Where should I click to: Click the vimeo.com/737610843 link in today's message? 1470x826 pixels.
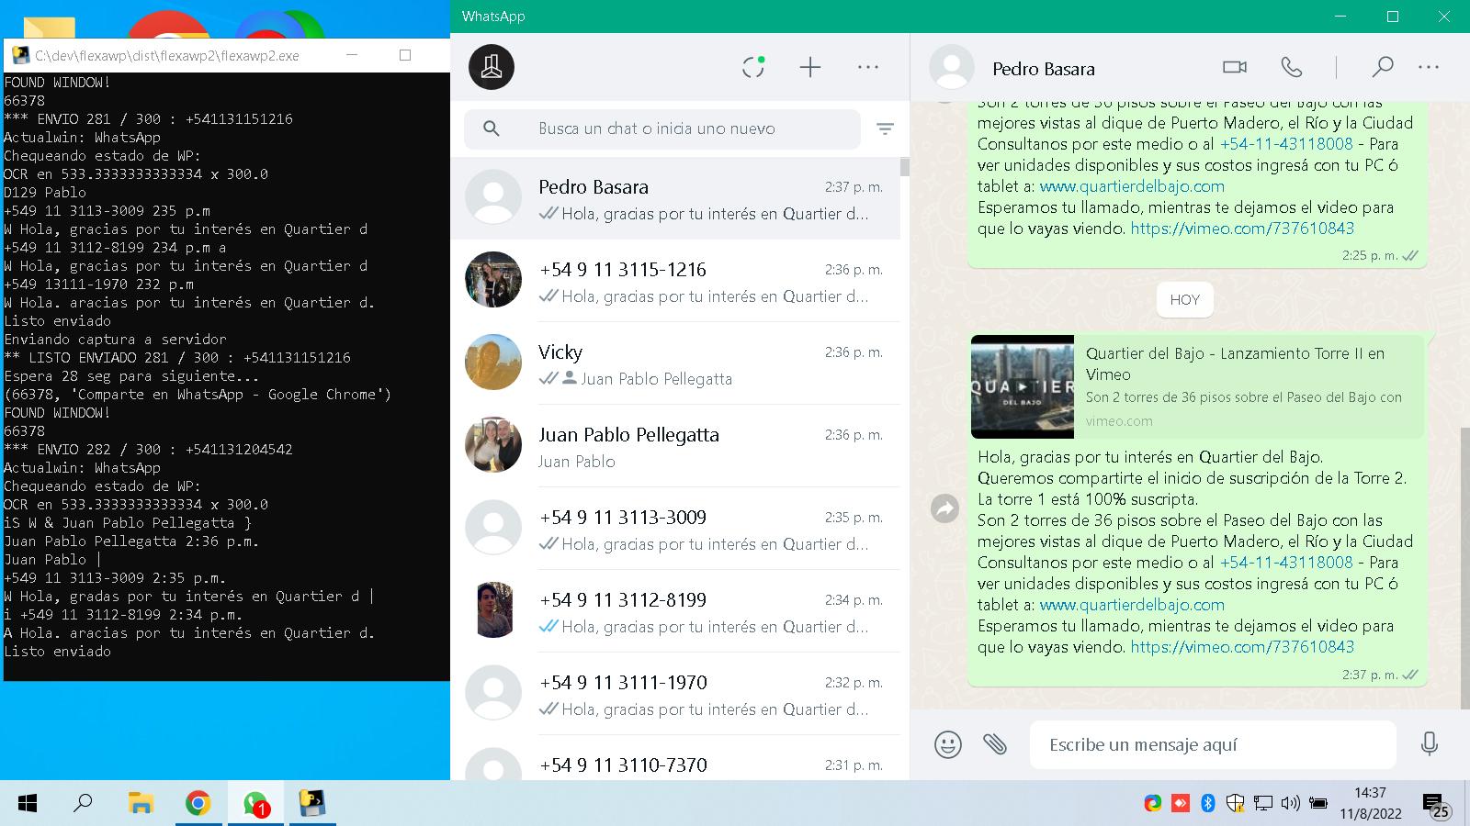[x=1242, y=647]
